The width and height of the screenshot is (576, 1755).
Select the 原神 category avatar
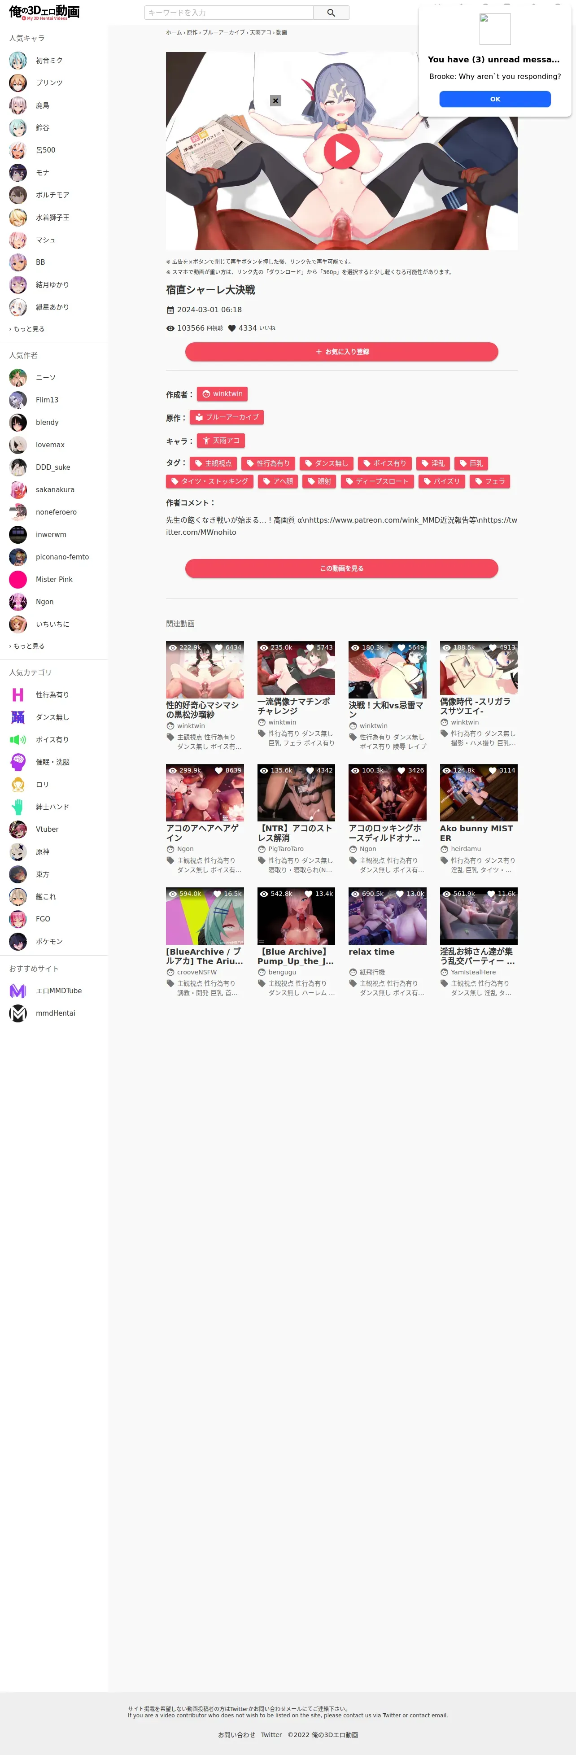point(18,851)
